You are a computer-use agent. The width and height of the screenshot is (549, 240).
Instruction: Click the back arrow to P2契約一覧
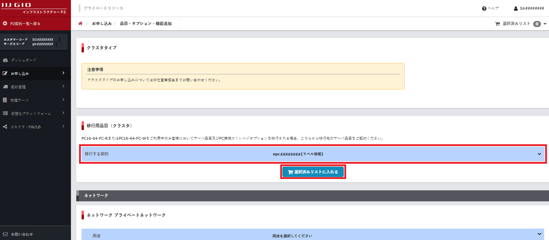5,24
